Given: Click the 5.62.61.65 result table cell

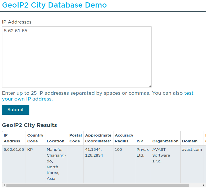Looking at the screenshot, I should point(14,164).
